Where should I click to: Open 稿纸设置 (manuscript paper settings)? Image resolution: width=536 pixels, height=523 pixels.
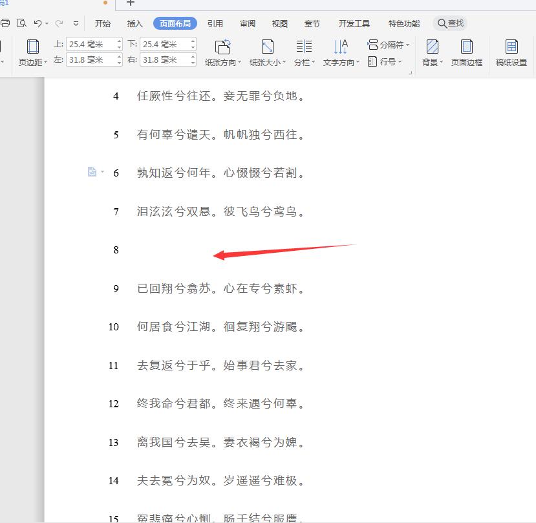(x=513, y=52)
